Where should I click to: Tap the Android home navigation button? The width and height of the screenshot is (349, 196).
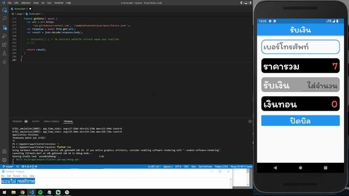pyautogui.click(x=300, y=168)
